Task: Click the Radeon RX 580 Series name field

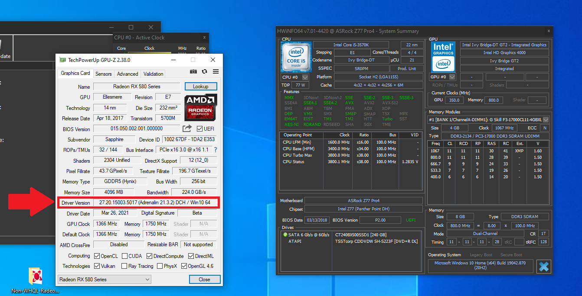Action: [x=137, y=87]
